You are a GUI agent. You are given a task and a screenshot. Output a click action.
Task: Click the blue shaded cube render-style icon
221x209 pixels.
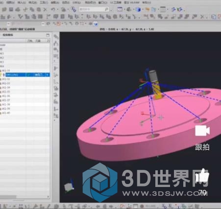138,9
